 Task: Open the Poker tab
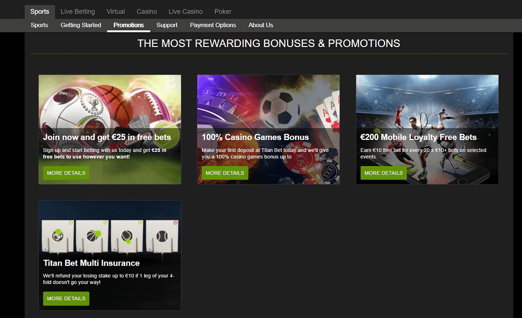click(x=223, y=11)
